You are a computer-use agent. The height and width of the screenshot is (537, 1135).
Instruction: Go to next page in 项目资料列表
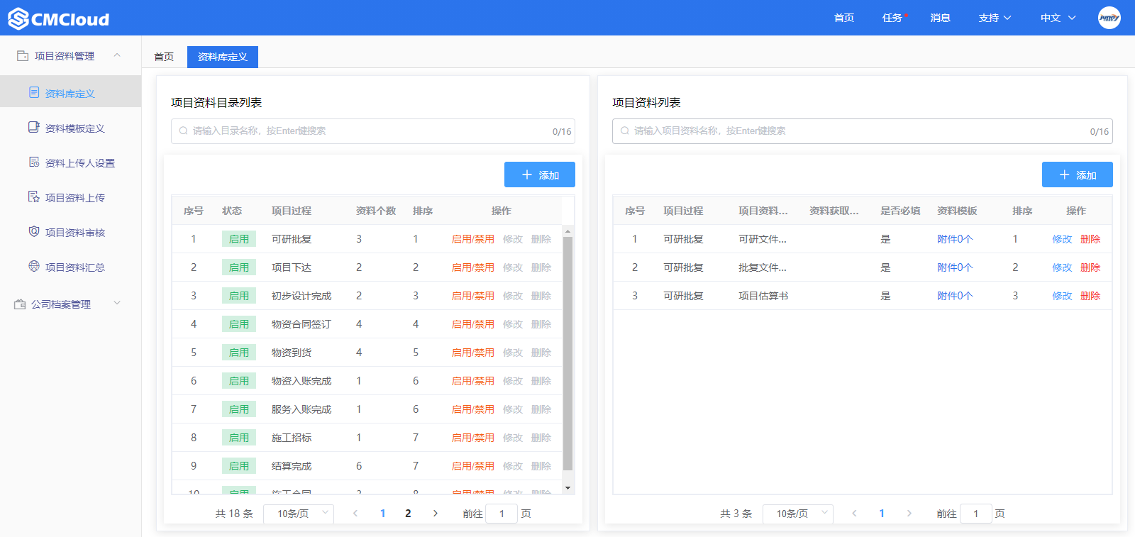click(909, 513)
